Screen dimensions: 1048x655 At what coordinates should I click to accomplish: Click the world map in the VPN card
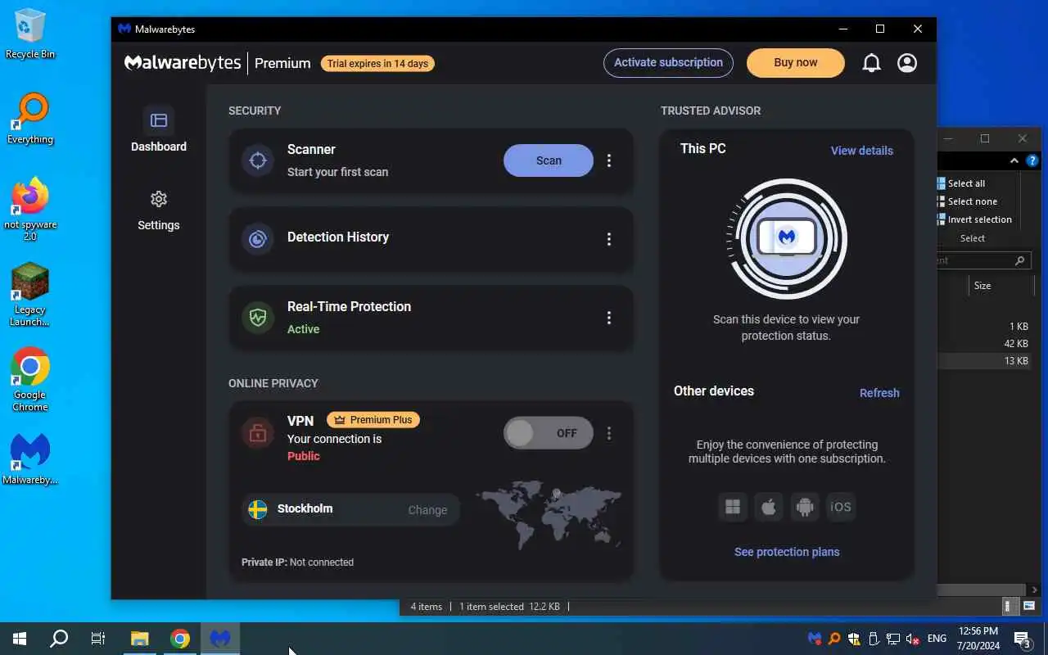tap(549, 514)
